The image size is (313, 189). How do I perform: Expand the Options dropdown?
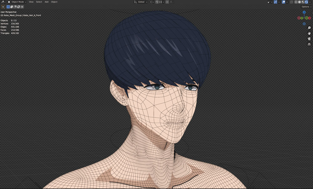[306, 7]
